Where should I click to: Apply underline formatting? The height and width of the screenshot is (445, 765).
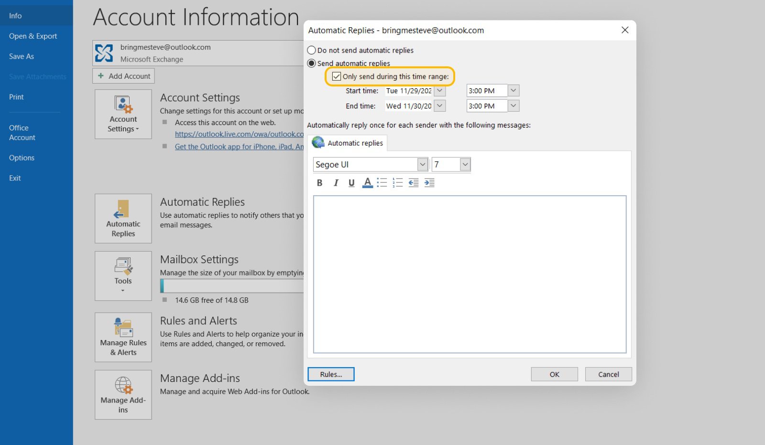pos(351,182)
